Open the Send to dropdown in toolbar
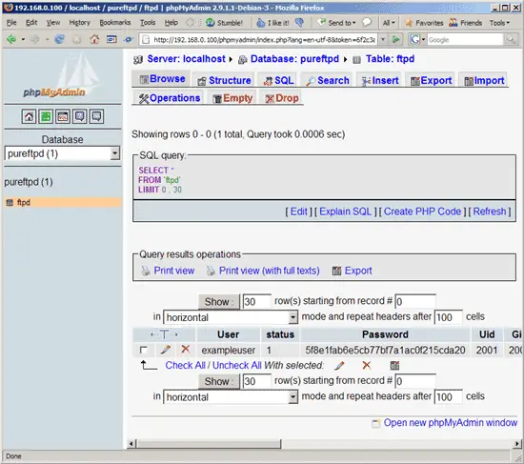 pos(337,23)
